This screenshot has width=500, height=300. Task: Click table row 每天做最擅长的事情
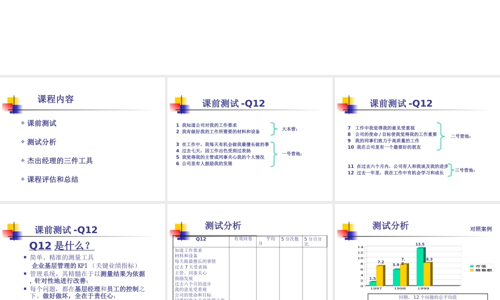(x=195, y=261)
